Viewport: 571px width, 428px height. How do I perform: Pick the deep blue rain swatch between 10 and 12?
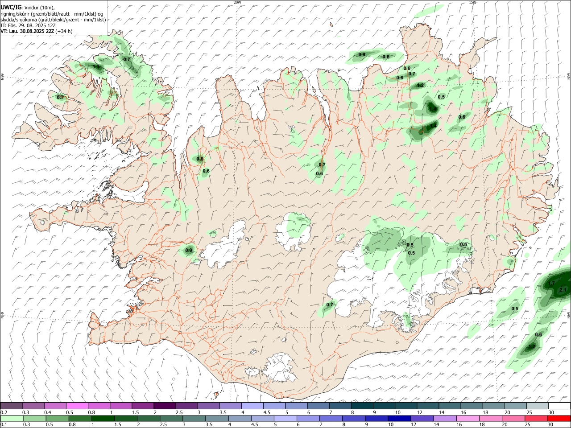399,419
